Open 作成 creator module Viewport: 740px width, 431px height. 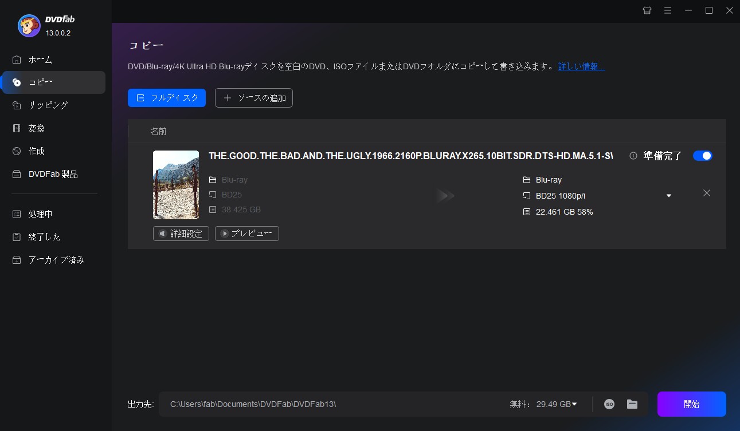[53, 151]
